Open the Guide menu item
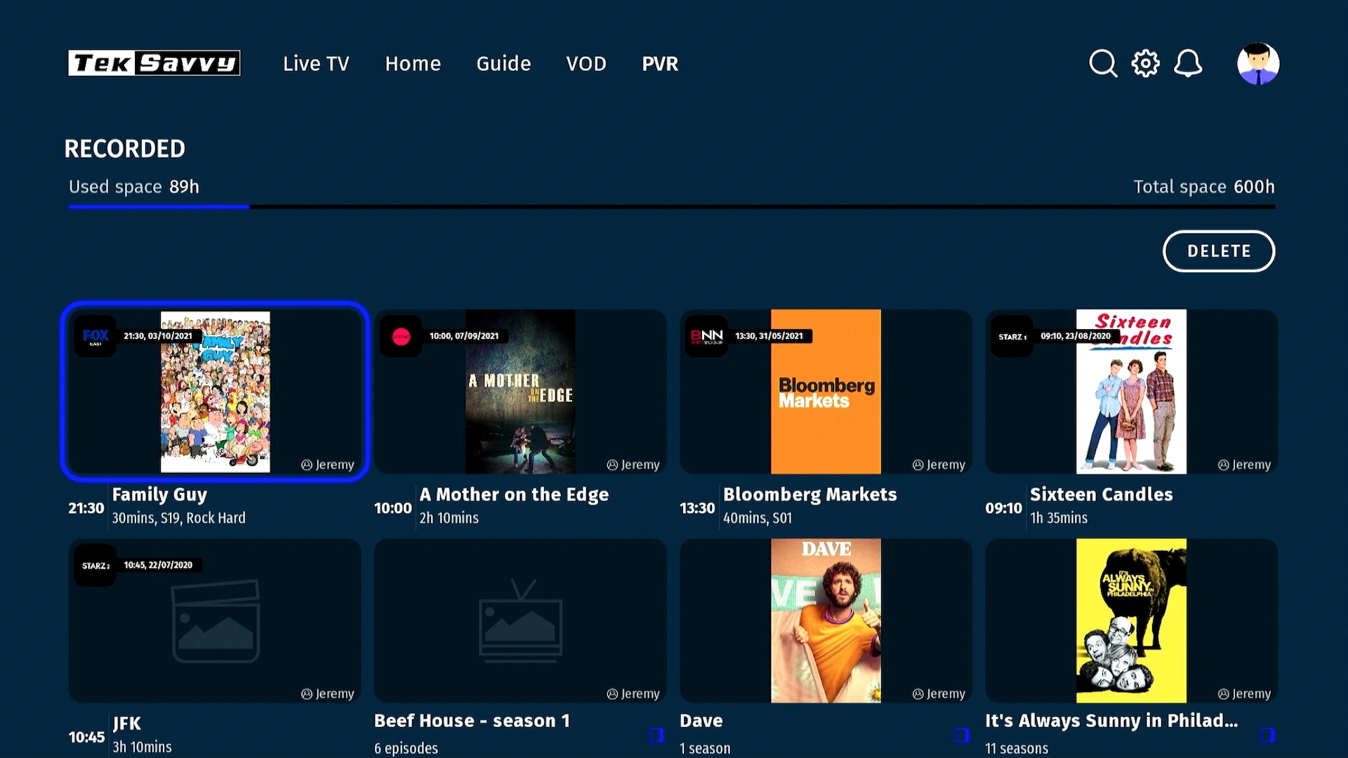1348x758 pixels. pyautogui.click(x=503, y=63)
